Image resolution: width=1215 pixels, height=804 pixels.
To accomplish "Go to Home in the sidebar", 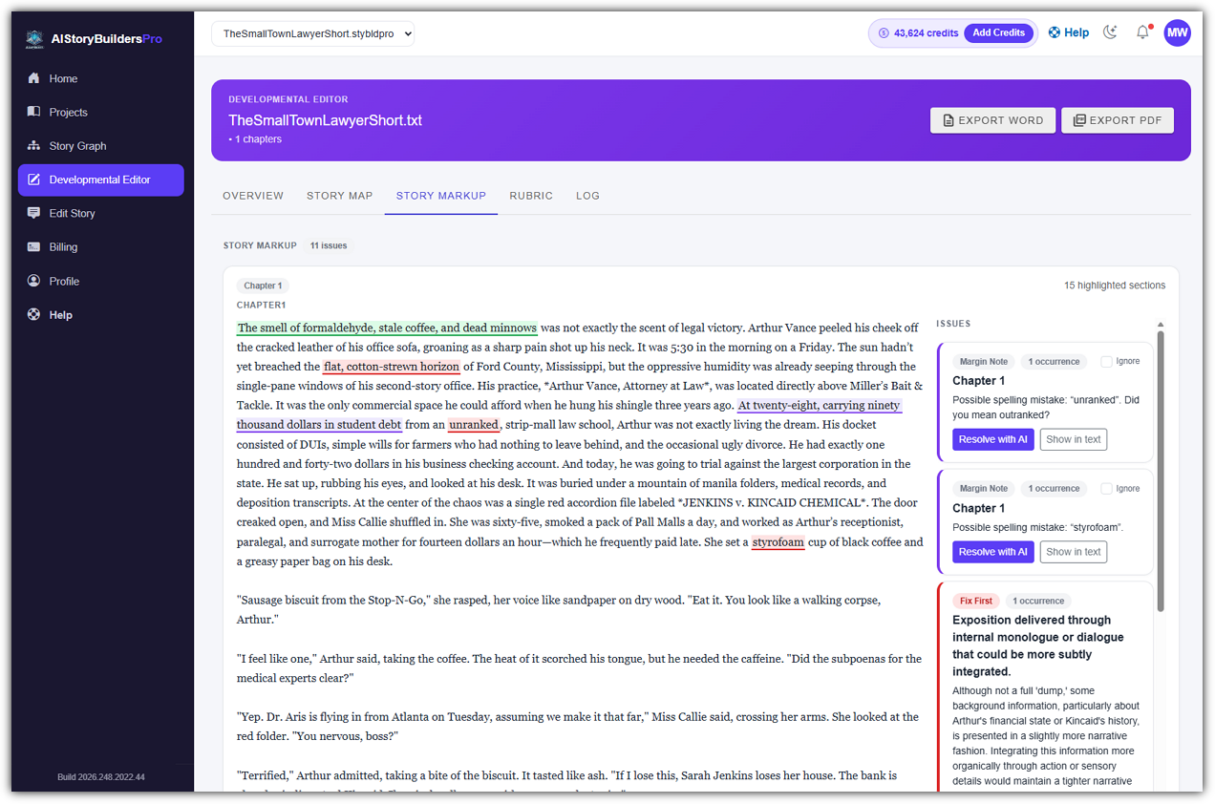I will [x=101, y=78].
